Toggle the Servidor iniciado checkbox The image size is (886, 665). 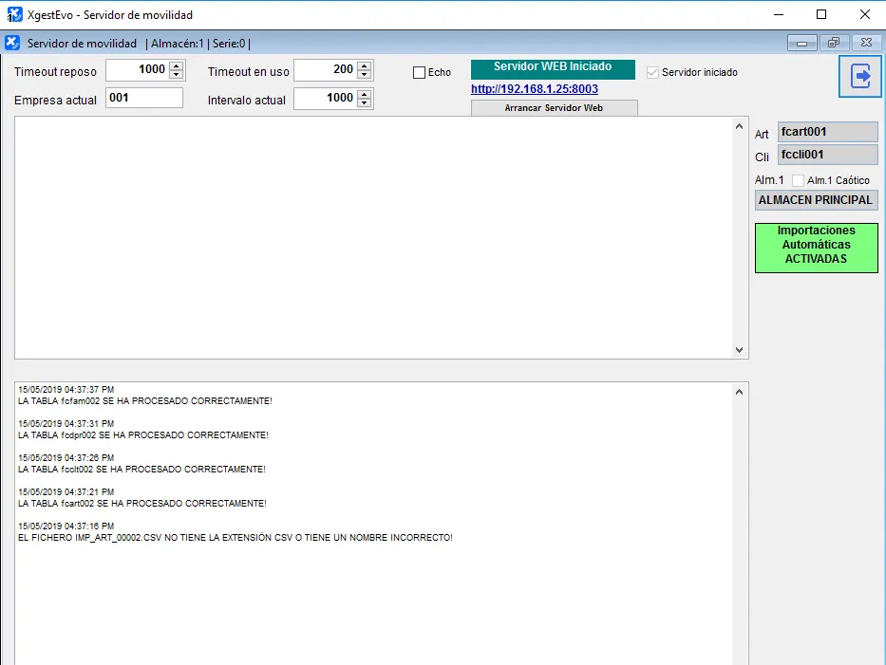coord(652,72)
